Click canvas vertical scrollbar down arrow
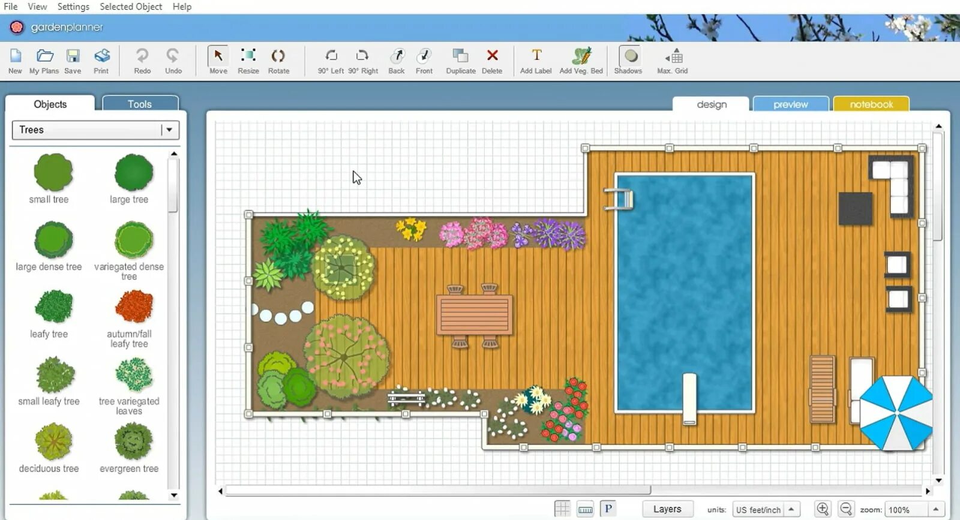Screen dimensions: 960x520 [x=938, y=480]
